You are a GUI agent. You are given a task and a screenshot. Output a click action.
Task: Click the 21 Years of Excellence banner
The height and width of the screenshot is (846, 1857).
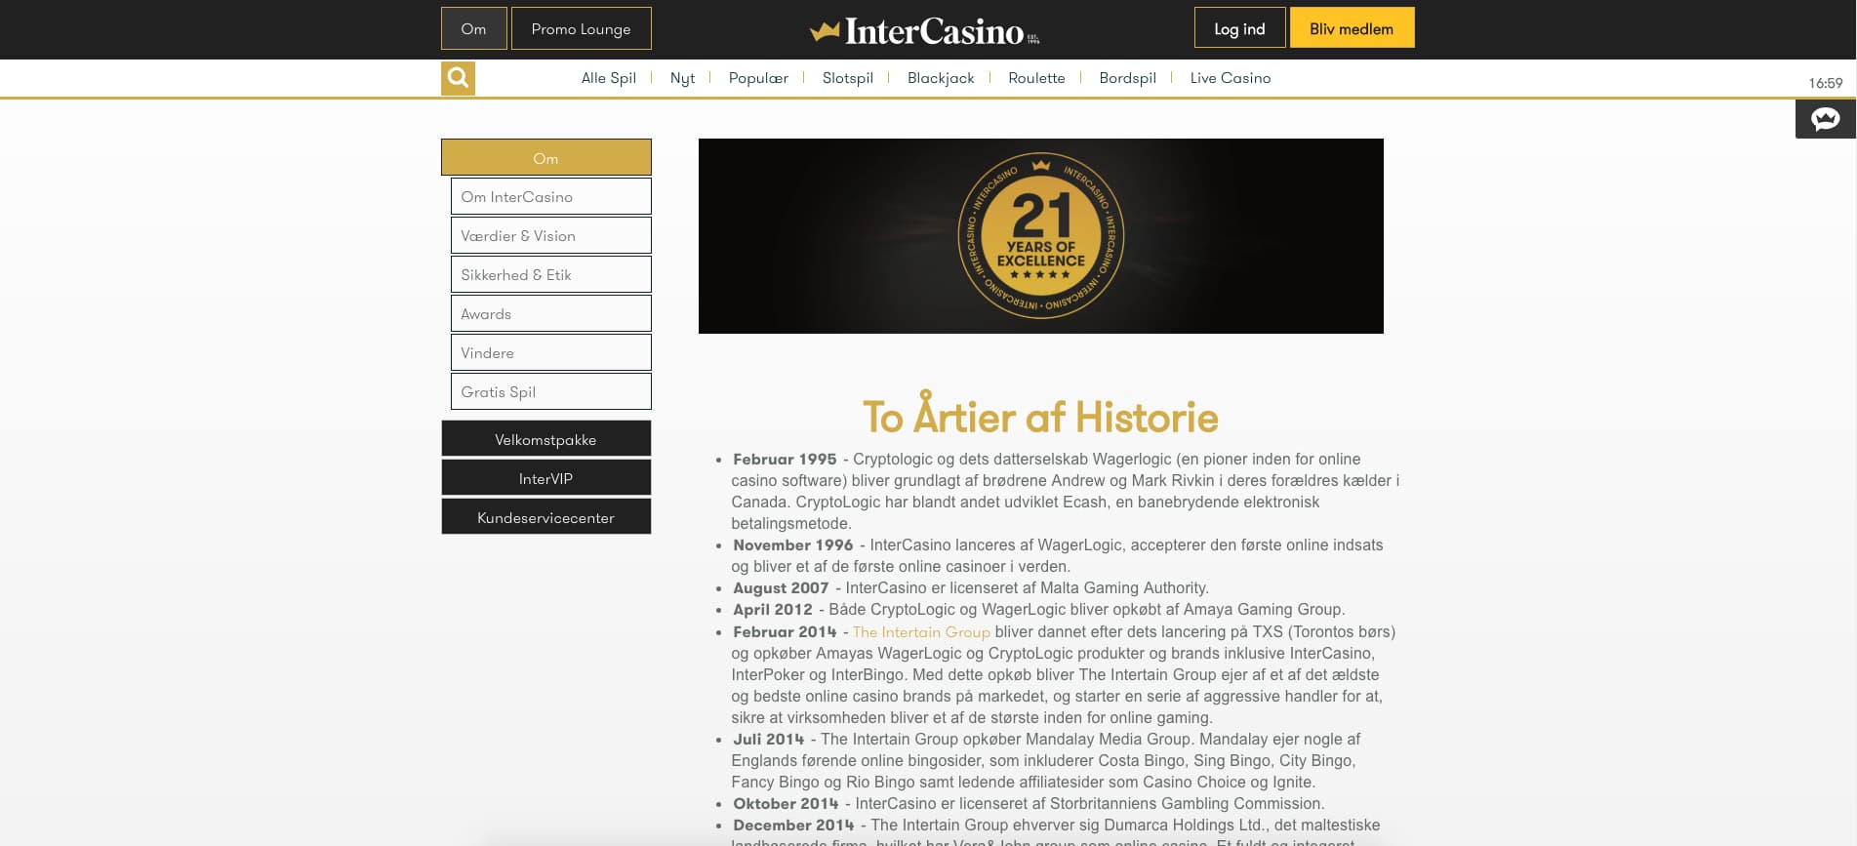coord(1041,236)
